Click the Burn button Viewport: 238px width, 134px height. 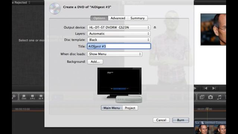coord(181,120)
